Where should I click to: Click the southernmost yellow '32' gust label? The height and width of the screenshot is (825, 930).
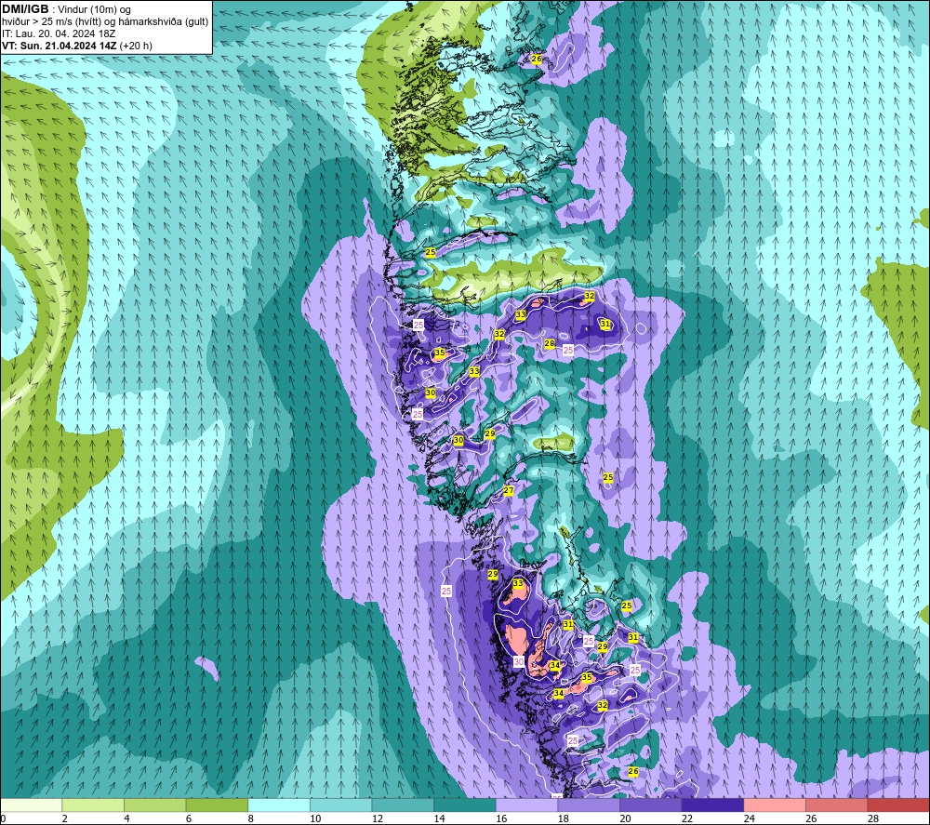pyautogui.click(x=603, y=706)
